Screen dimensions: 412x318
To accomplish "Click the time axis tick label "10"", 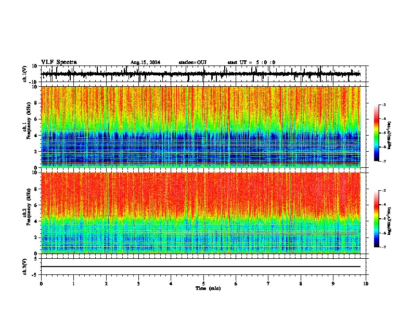I will pyautogui.click(x=366, y=284).
